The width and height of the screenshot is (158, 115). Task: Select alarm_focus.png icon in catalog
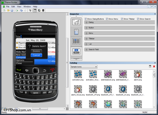click(78, 89)
